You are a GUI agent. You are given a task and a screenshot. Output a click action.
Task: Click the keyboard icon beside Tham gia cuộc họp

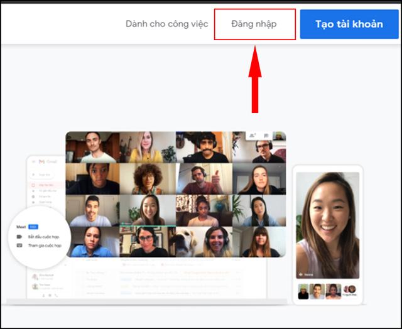pos(19,245)
